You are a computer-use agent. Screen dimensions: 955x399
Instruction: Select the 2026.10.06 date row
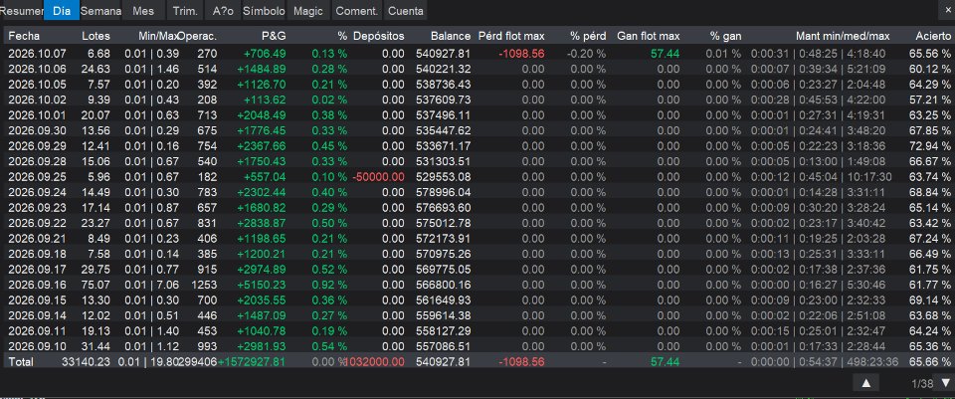pyautogui.click(x=477, y=69)
